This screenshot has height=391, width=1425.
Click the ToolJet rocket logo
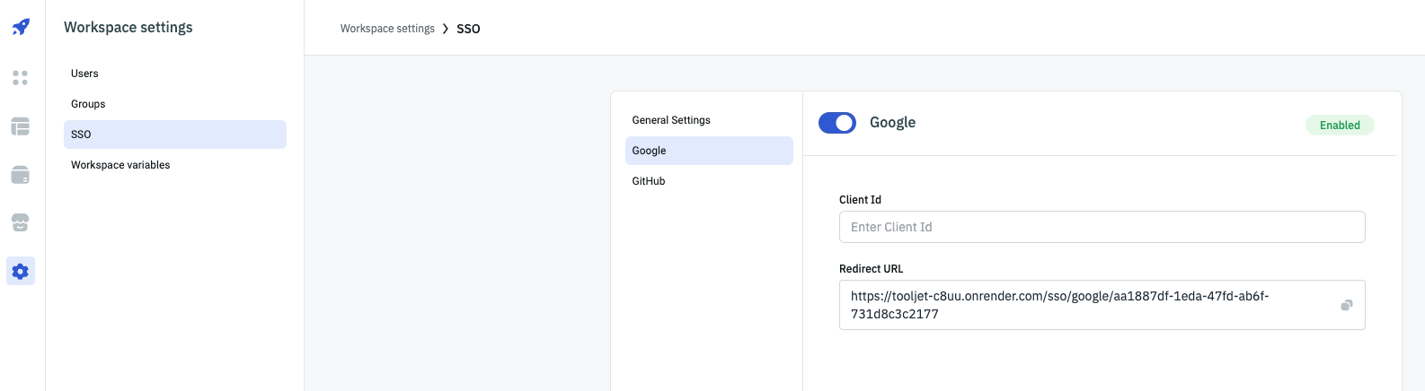click(x=21, y=27)
